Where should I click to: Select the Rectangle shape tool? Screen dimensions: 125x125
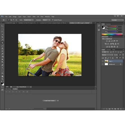point(2,73)
